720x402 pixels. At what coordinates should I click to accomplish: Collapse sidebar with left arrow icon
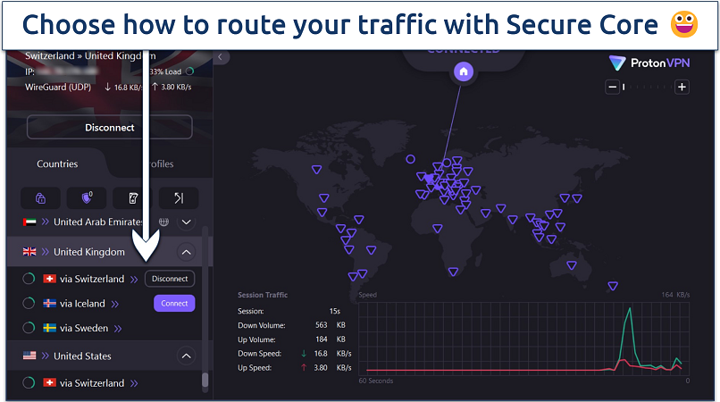click(221, 57)
